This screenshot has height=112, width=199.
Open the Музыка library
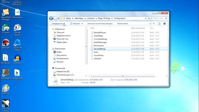click(58, 62)
